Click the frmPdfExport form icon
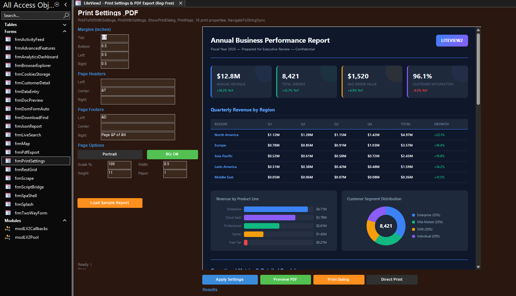The image size is (516, 296). point(8,152)
